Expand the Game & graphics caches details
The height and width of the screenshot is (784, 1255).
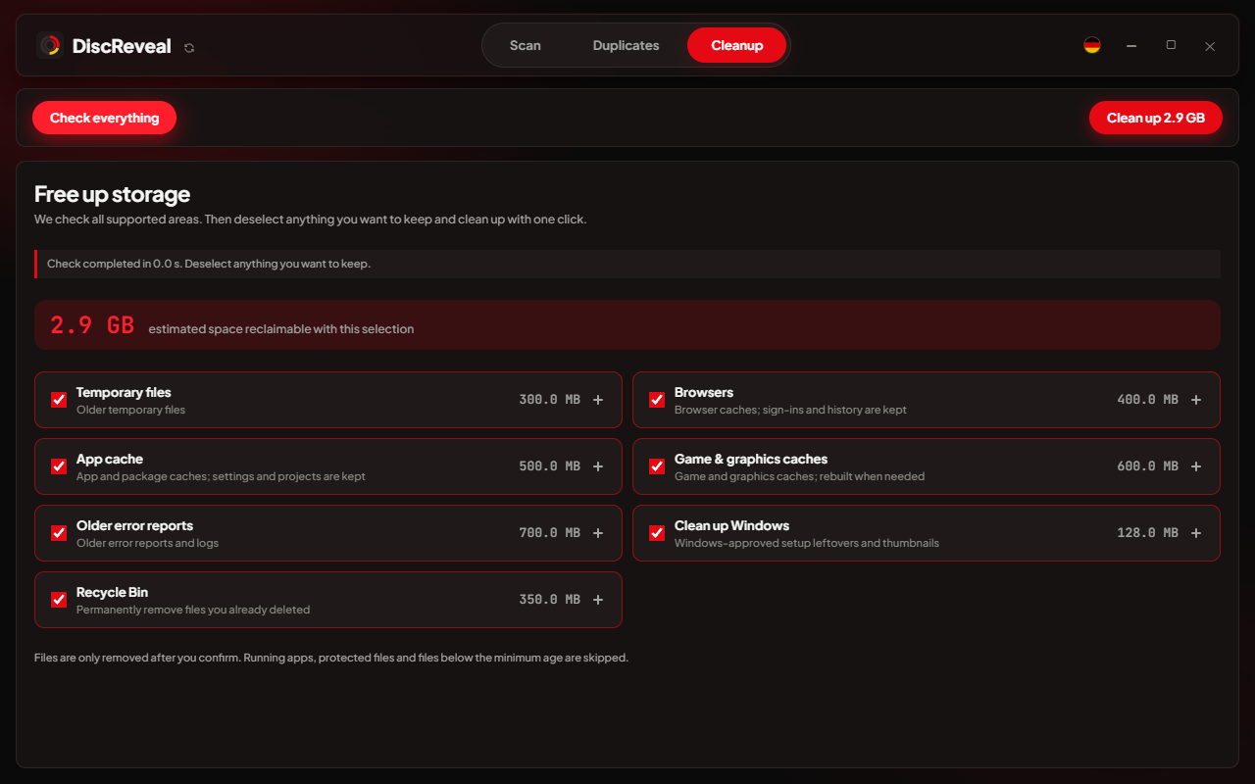coord(1196,466)
